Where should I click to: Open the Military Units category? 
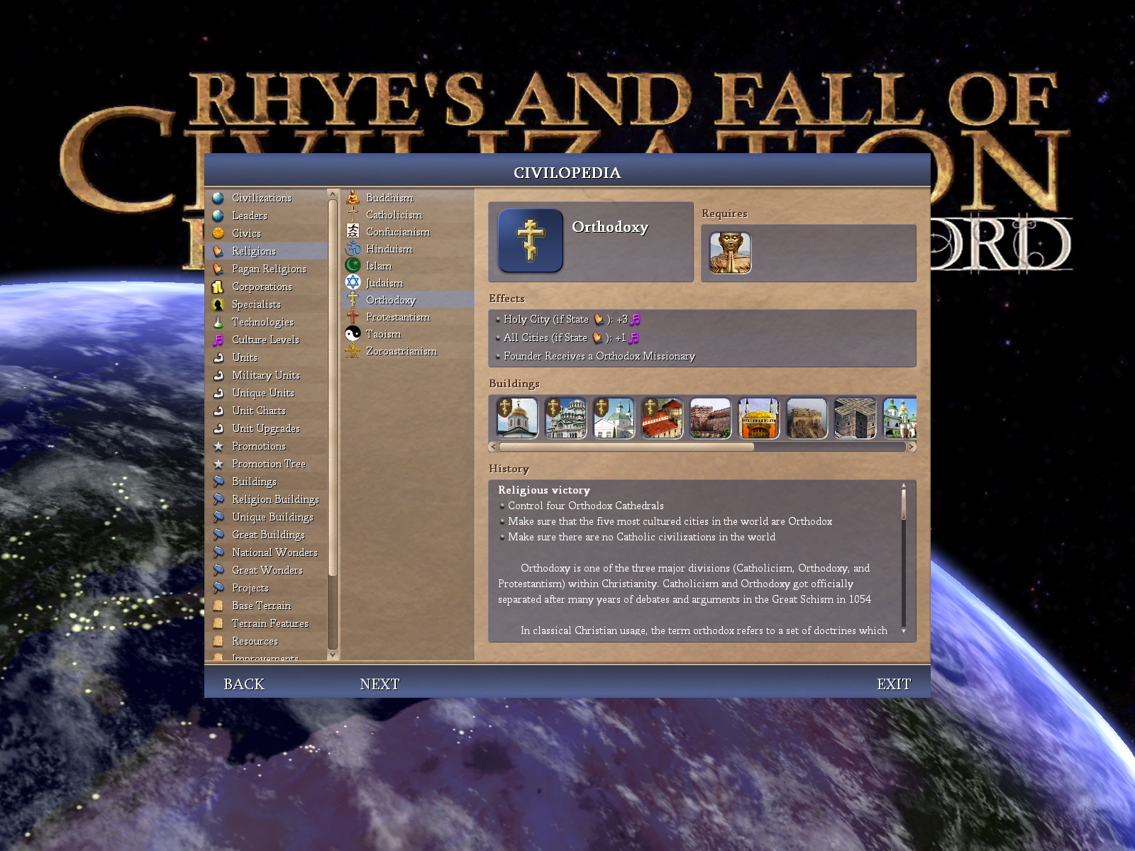click(267, 375)
